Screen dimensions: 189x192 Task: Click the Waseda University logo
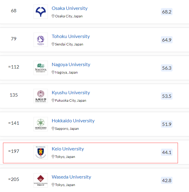click(41, 180)
